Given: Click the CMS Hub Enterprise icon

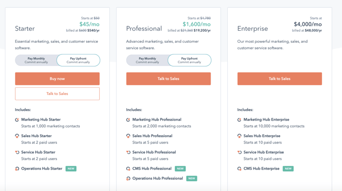Looking at the screenshot, I should [239, 169].
